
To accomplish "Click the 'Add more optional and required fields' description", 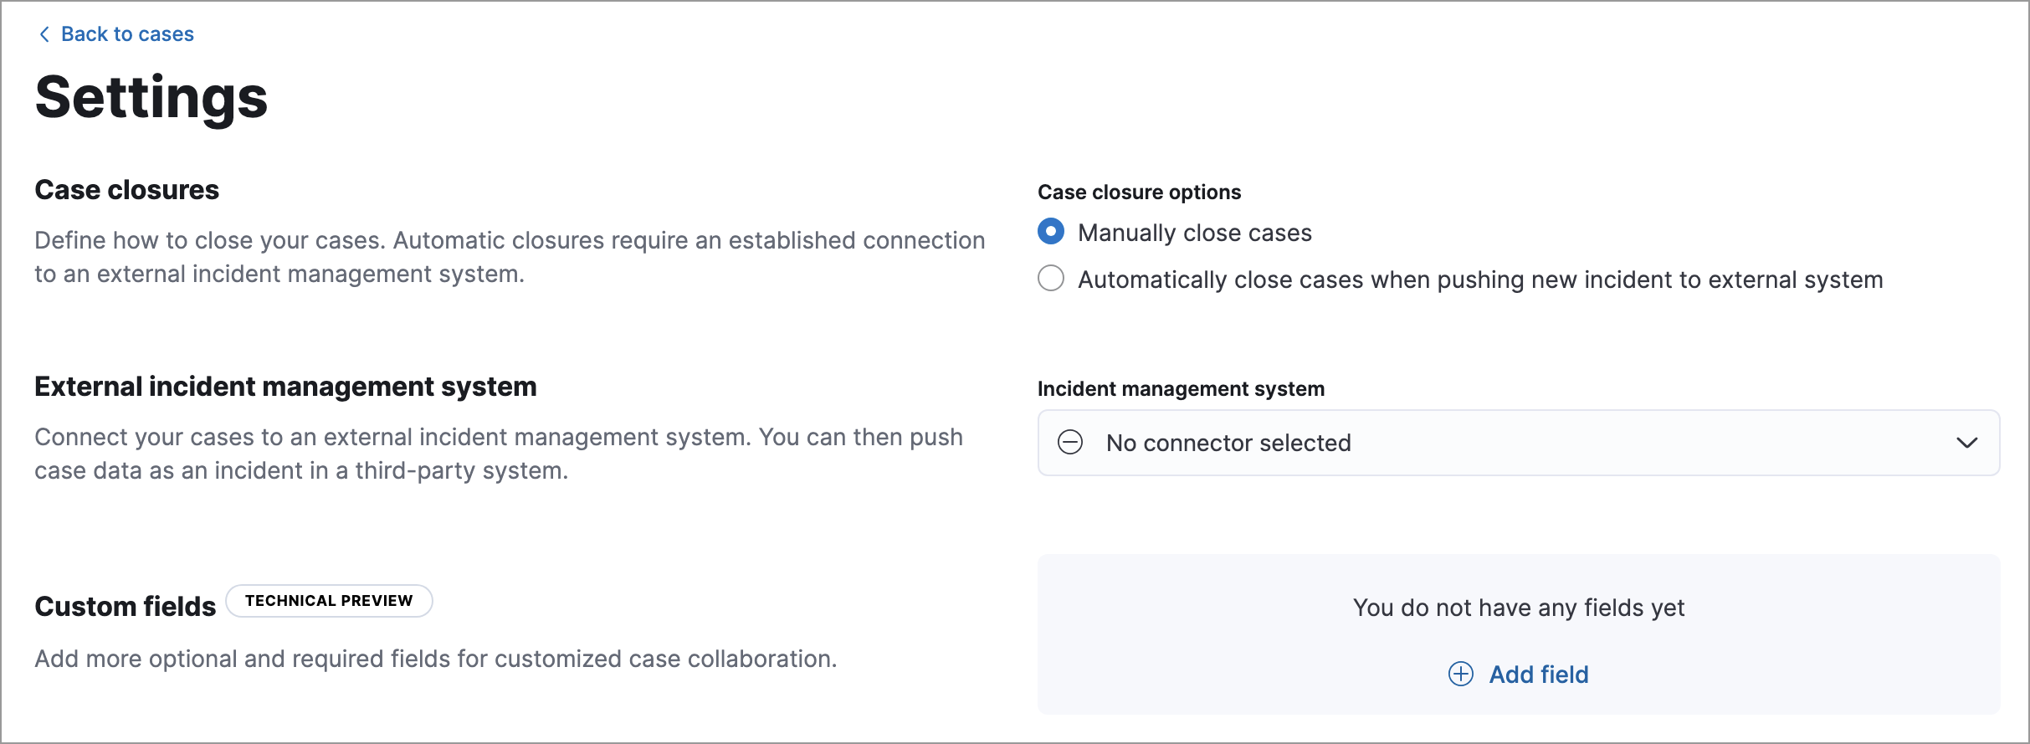I will coord(436,659).
